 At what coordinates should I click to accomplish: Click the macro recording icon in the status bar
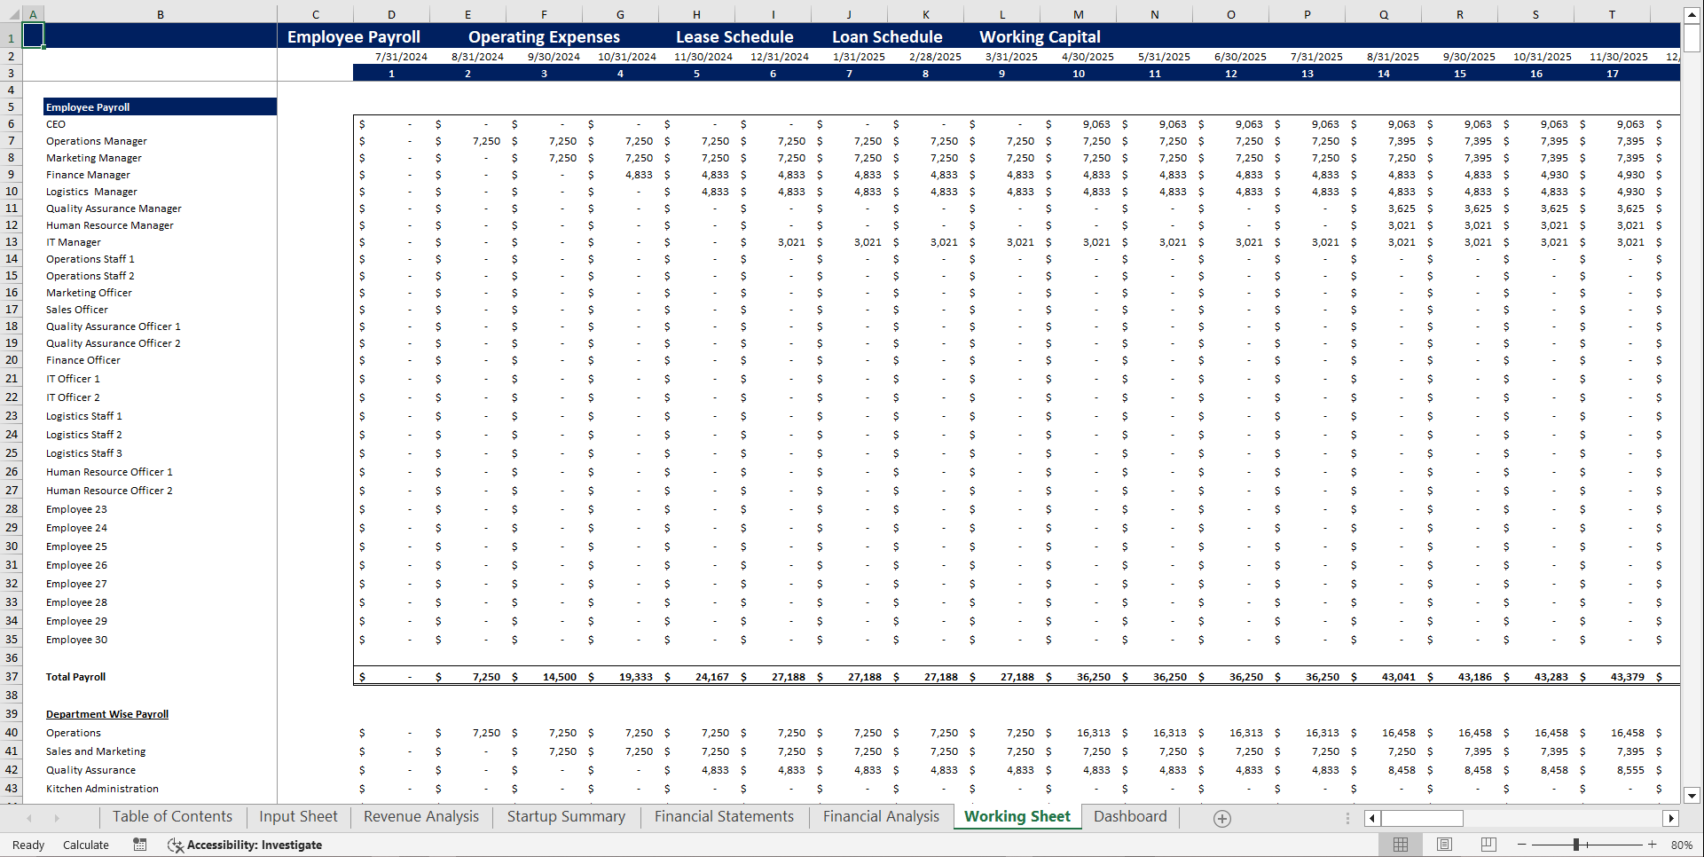[x=139, y=845]
